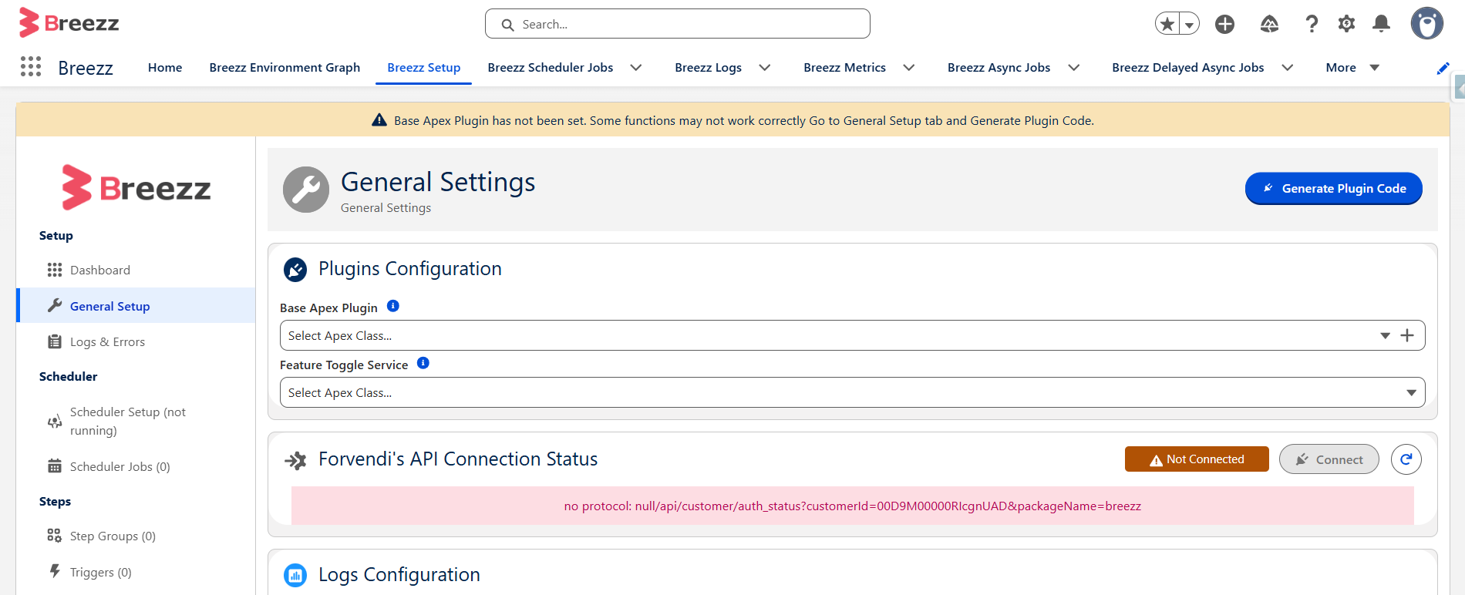The image size is (1465, 595).
Task: Expand Breezz Metrics chevron menu
Action: (909, 68)
